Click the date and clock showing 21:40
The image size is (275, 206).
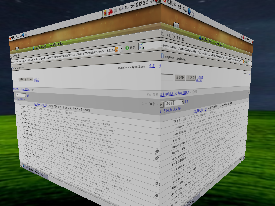[x=139, y=5]
